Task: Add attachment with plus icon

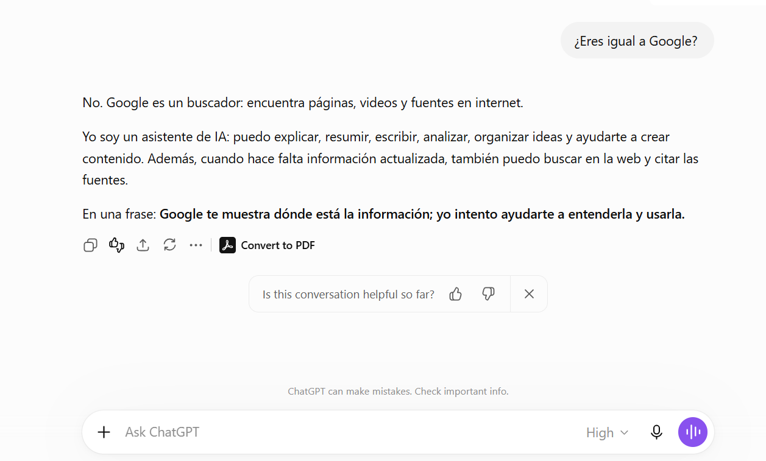Action: pos(104,432)
